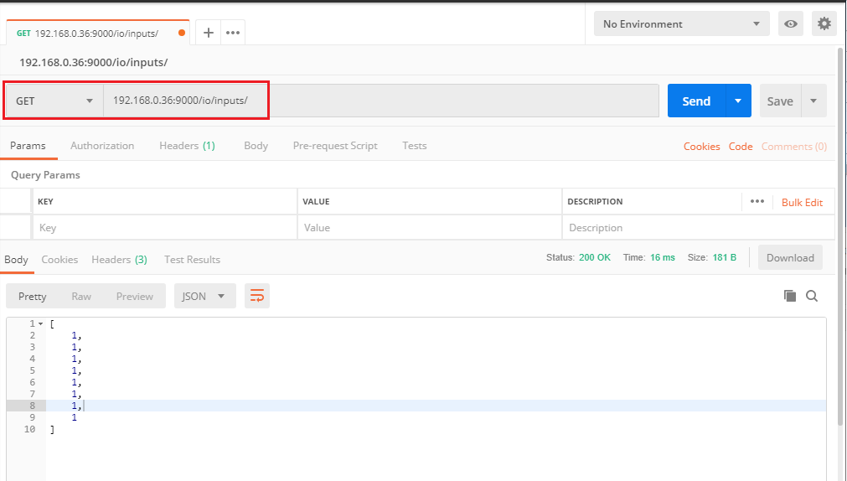
Task: Open manage environments gear icon
Action: [824, 23]
